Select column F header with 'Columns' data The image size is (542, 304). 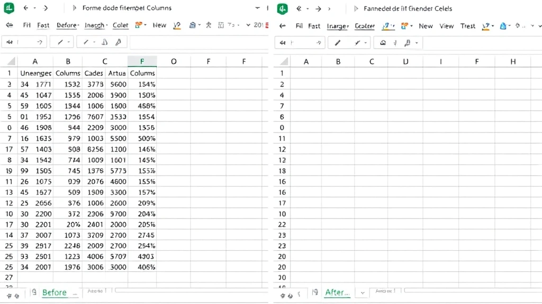pyautogui.click(x=142, y=61)
